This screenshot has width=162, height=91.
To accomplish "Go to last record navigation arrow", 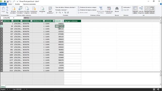I will [x=27, y=89].
